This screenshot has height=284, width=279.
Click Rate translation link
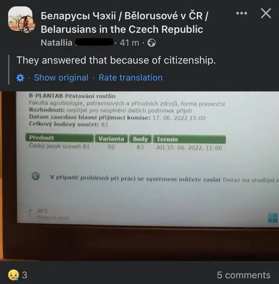point(131,78)
